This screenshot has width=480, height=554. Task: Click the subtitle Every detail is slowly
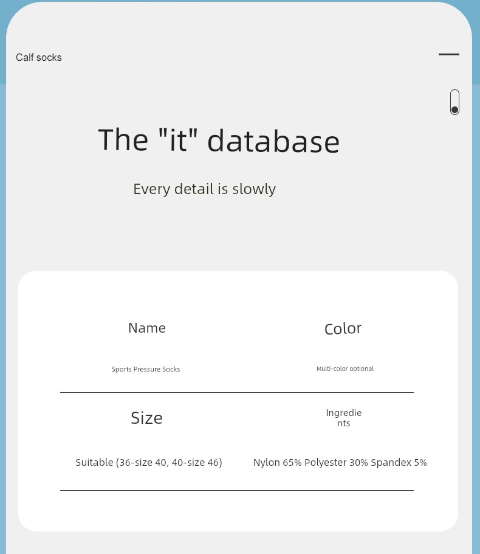[204, 189]
